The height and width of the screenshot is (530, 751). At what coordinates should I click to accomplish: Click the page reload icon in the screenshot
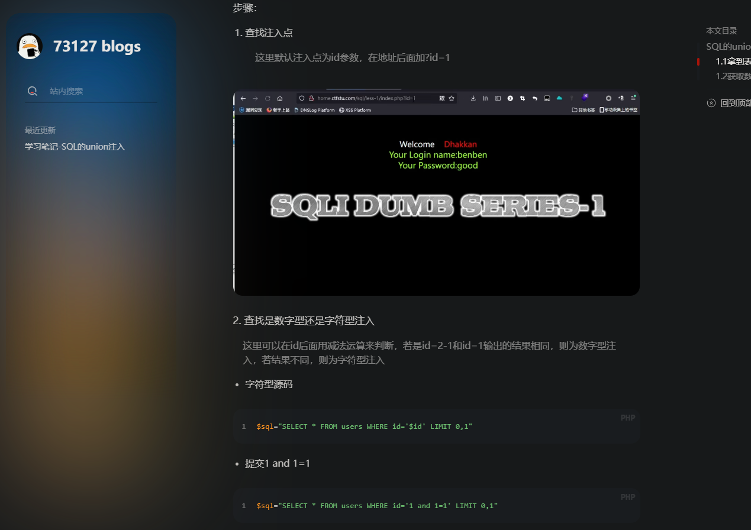[x=267, y=98]
